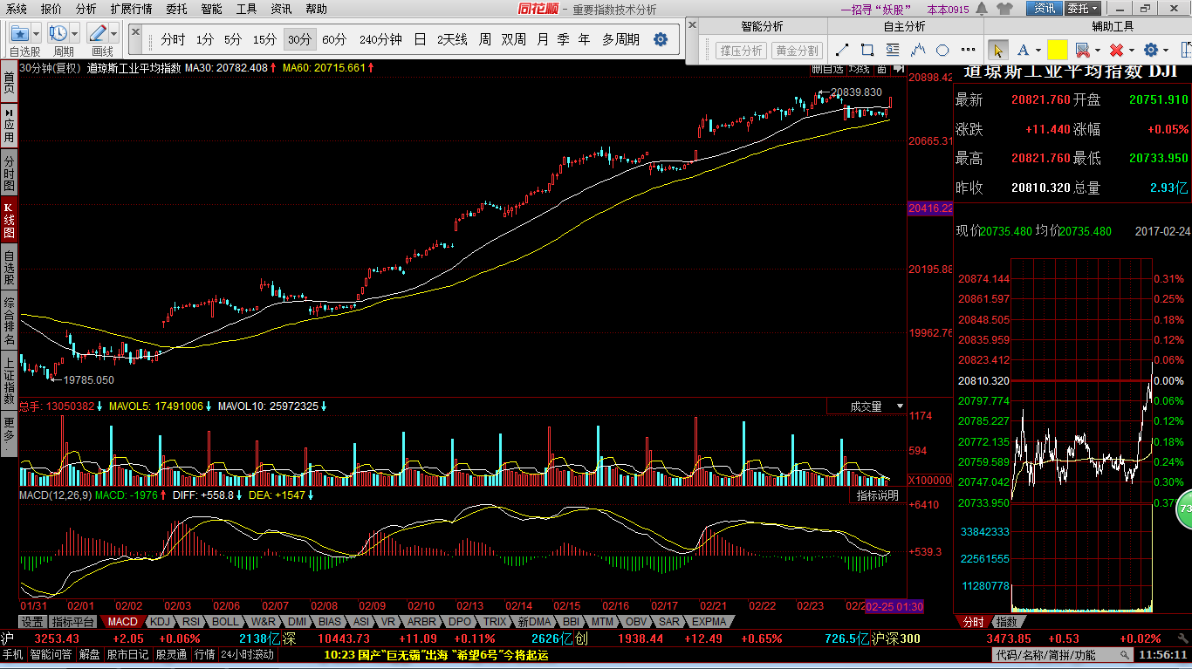Open the 自选股 favorites star icon

20,33
